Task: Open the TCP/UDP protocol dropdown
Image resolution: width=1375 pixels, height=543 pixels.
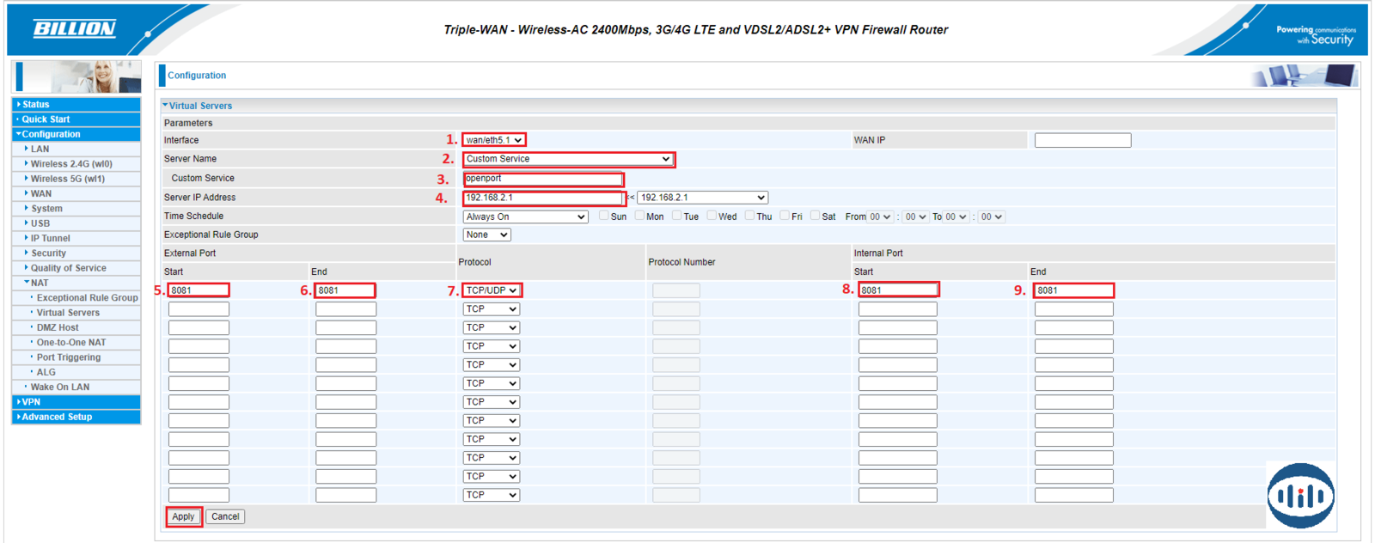Action: click(491, 290)
